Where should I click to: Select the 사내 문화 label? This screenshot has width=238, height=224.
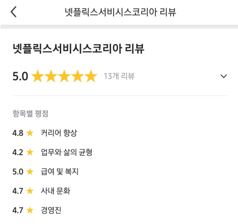click(55, 191)
